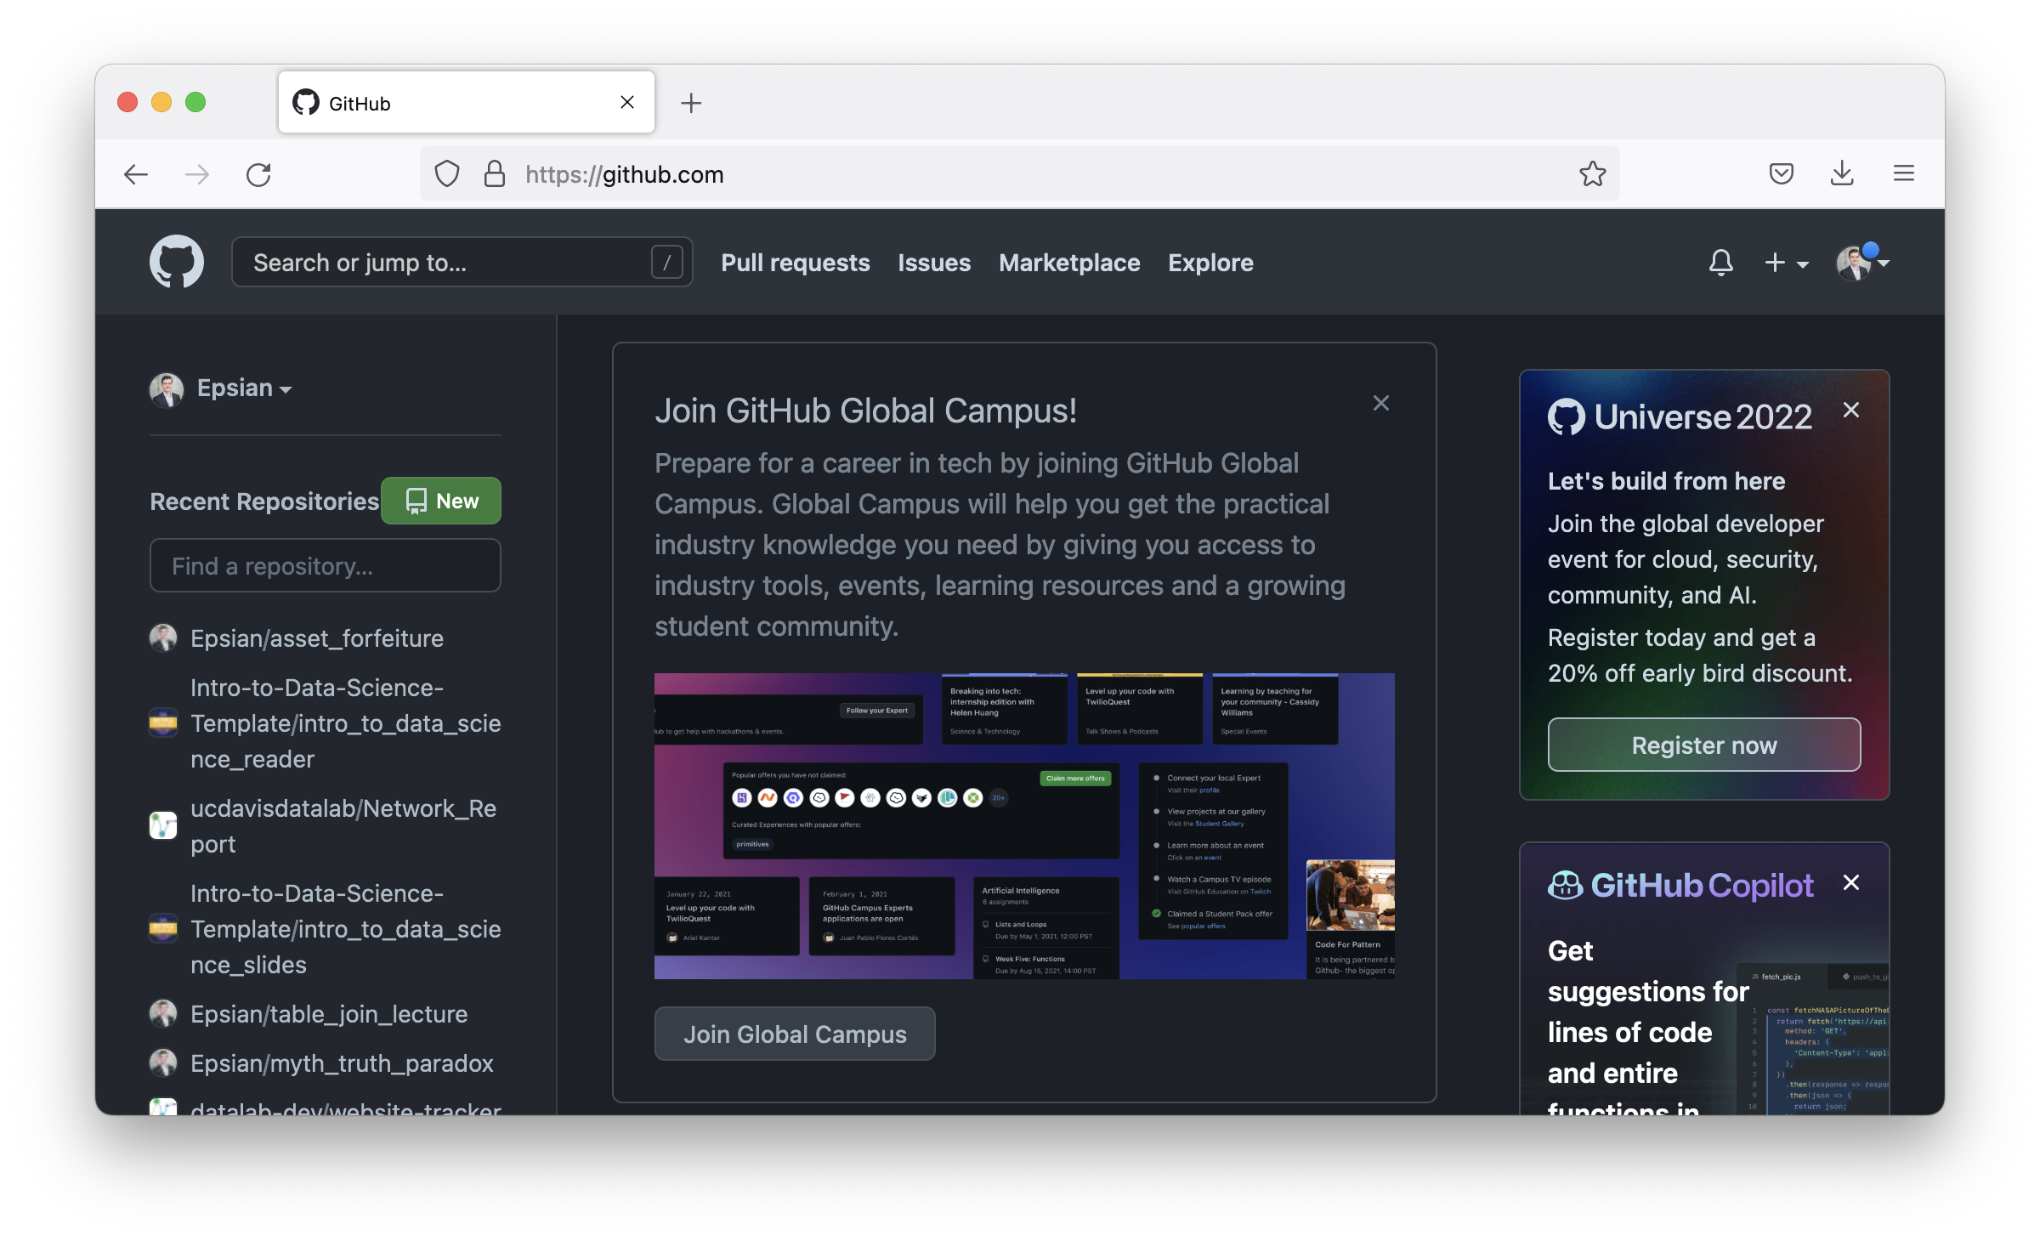
Task: Click the Join Global Campus button
Action: tap(794, 1034)
